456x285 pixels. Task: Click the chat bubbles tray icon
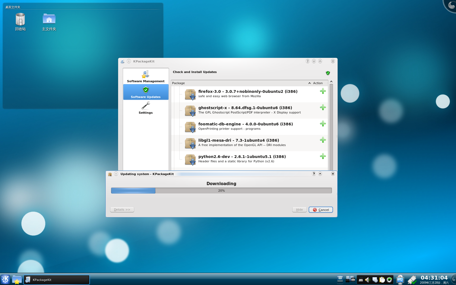[375, 280]
